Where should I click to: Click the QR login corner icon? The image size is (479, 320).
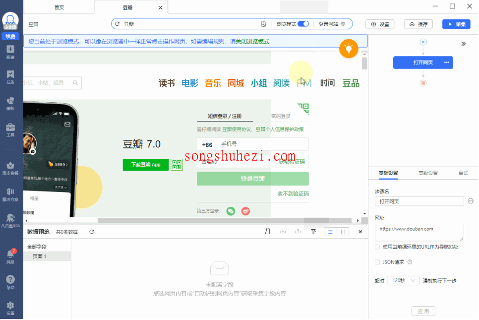pos(303,108)
